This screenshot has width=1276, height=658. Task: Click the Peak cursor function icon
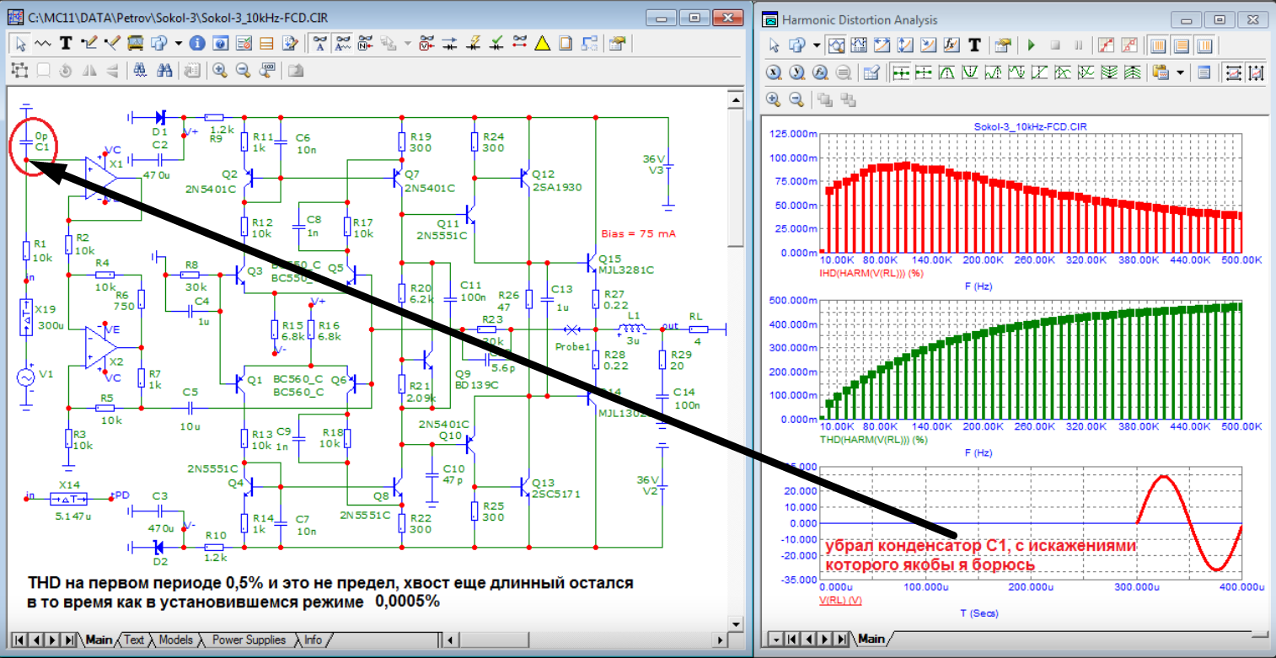point(946,72)
